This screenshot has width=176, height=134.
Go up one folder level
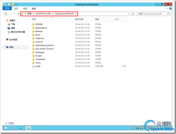[x=18, y=14]
